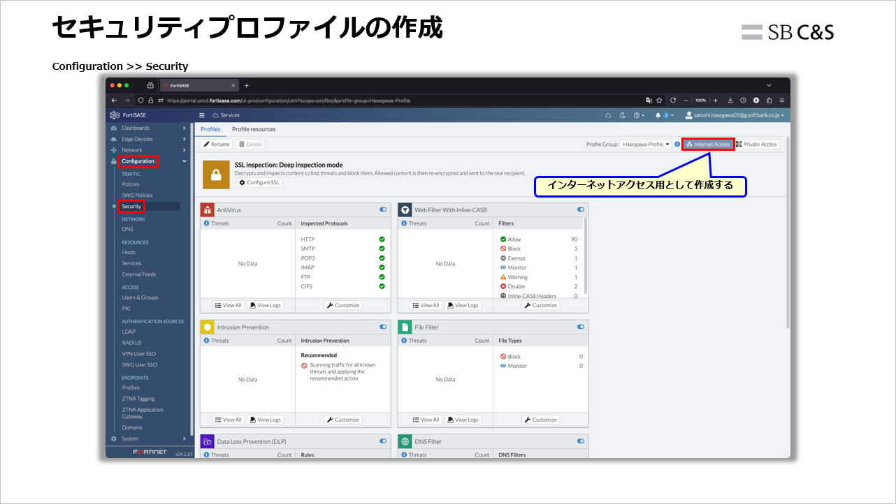This screenshot has width=896, height=504.
Task: Click the Web Filter Filters list scrollbar
Action: click(x=586, y=255)
